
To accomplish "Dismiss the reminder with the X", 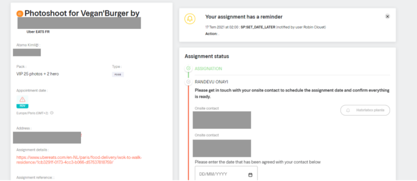I will (387, 16).
